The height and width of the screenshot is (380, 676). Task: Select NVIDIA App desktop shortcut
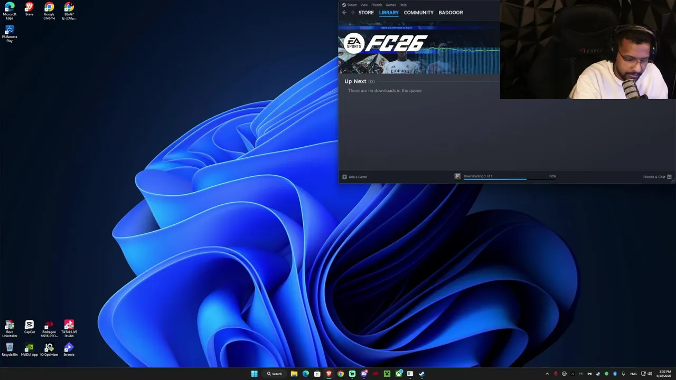click(x=29, y=350)
